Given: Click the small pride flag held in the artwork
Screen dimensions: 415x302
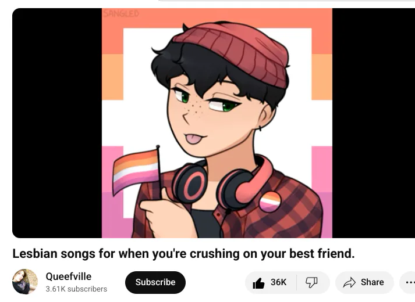Looking at the screenshot, I should [136, 171].
